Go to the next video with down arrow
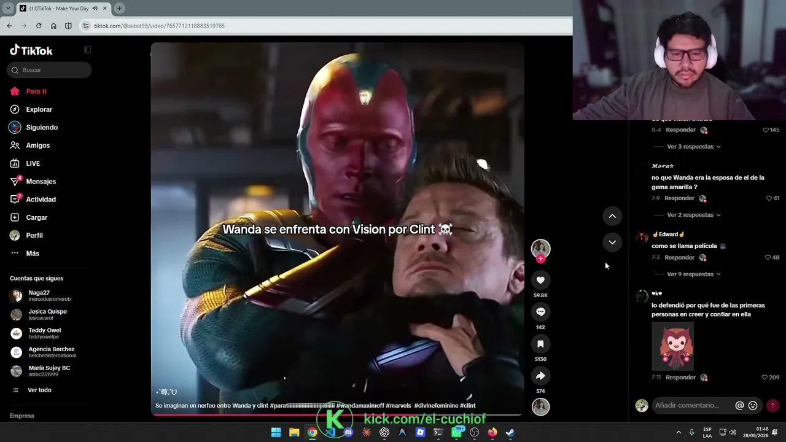Image resolution: width=786 pixels, height=442 pixels. pos(612,242)
